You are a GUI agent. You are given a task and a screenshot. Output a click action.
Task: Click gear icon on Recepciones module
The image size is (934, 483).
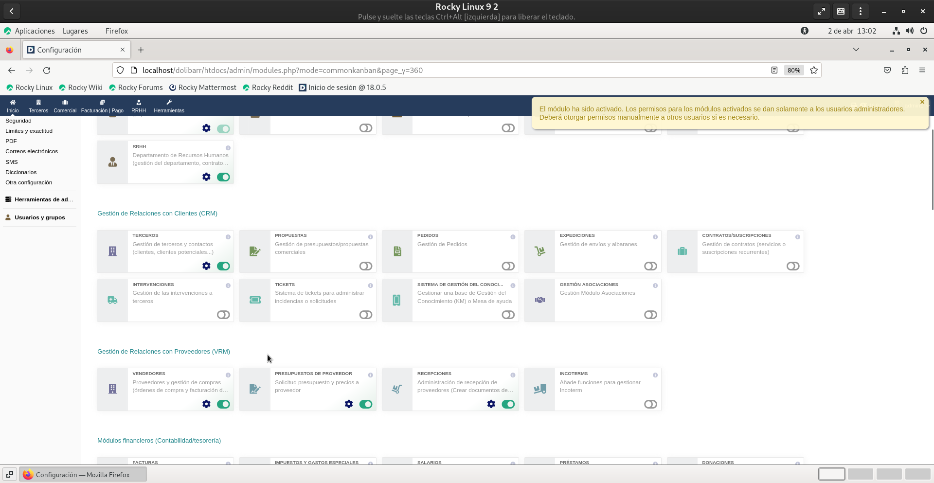491,404
